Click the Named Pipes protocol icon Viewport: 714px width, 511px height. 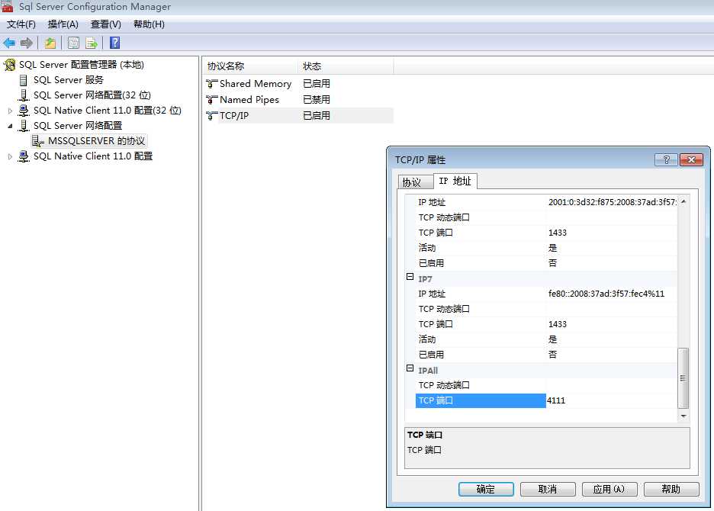[x=211, y=100]
